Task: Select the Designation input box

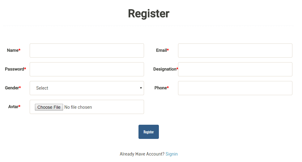Action: tap(235, 69)
